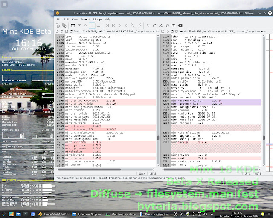Open the Diffuse window title bar dropdown arrow
This screenshot has height=218, width=273.
(x=260, y=13)
